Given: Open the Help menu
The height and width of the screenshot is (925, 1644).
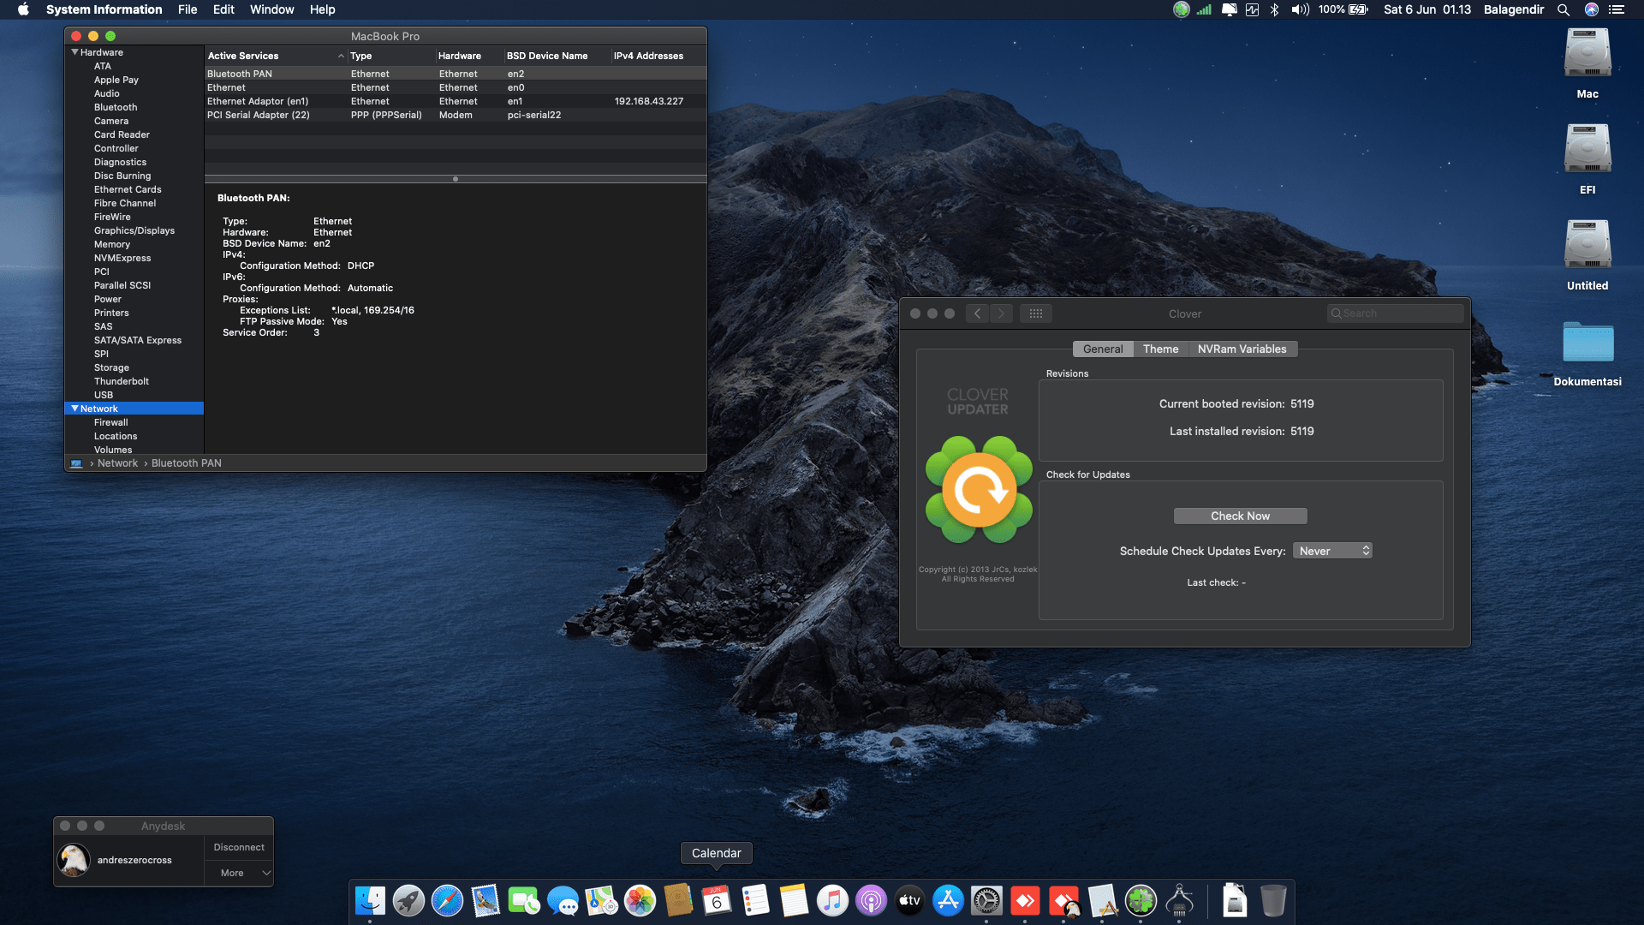Looking at the screenshot, I should [322, 9].
